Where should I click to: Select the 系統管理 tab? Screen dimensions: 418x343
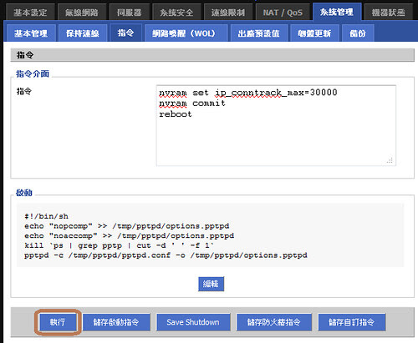pyautogui.click(x=337, y=12)
